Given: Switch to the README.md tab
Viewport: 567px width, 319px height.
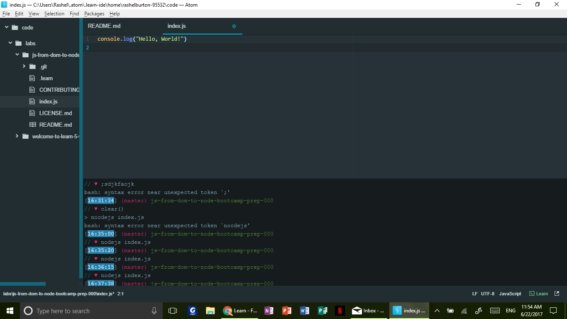Looking at the screenshot, I should tap(104, 26).
